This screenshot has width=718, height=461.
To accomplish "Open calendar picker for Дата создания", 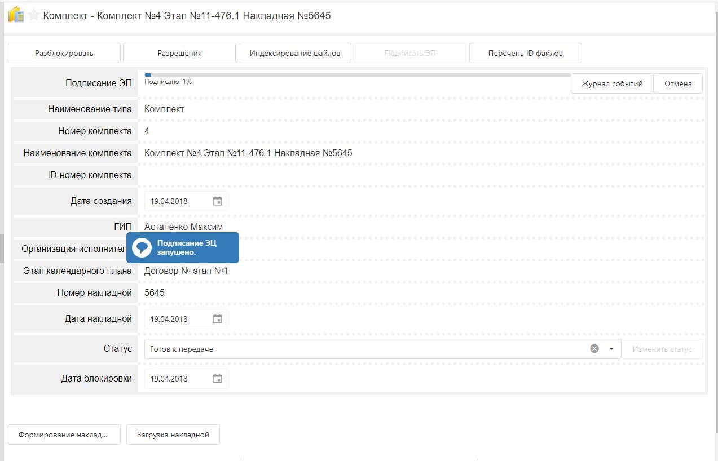I will pos(217,201).
